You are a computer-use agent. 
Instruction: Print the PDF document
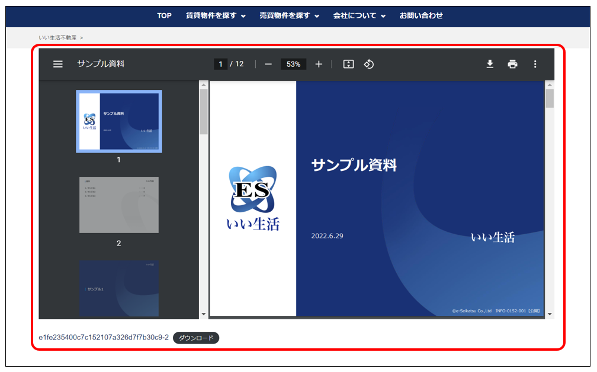(512, 64)
